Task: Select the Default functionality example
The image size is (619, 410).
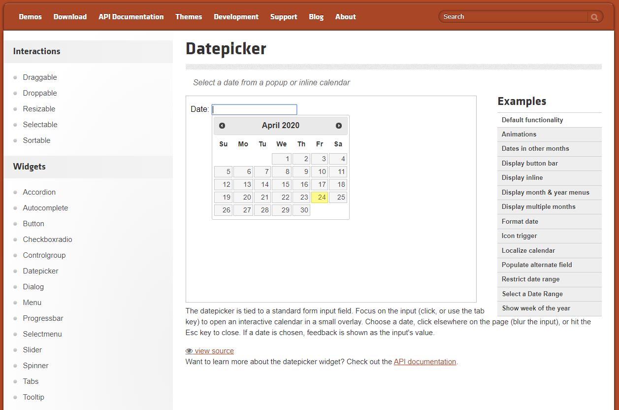Action: point(550,120)
